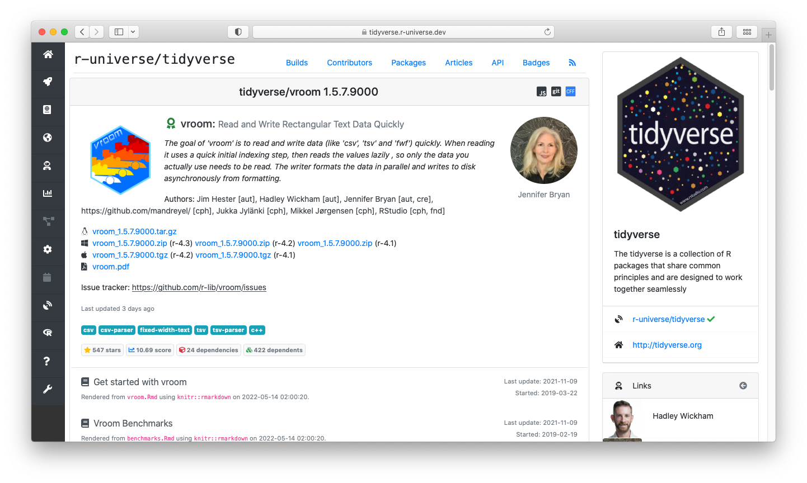807x483 pixels.
Task: Click the rocket icon in sidebar
Action: pyautogui.click(x=48, y=82)
